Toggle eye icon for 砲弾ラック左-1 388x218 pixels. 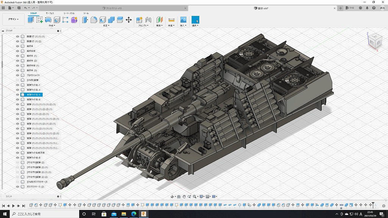pyautogui.click(x=17, y=85)
